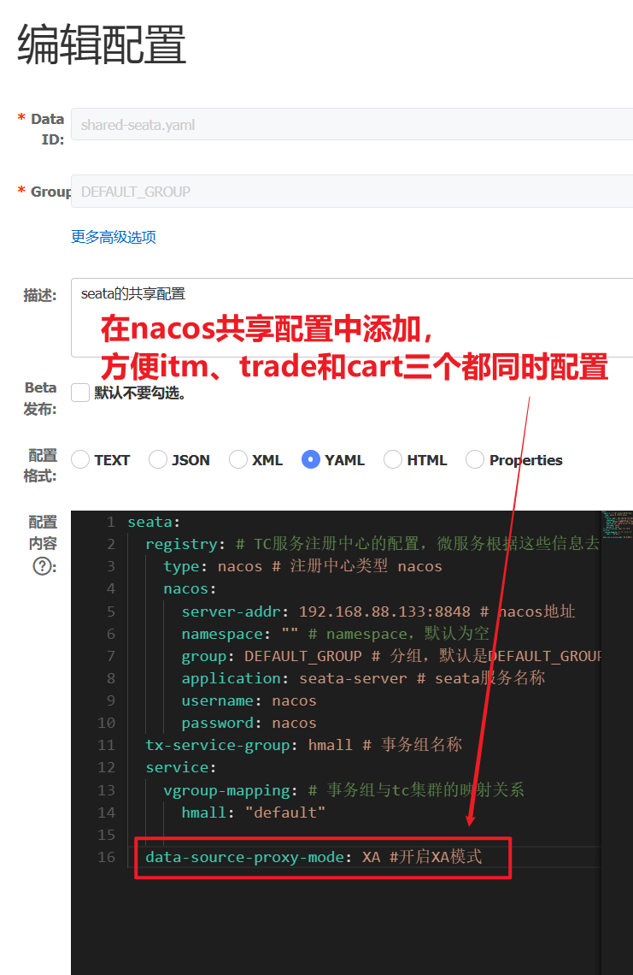Viewport: 633px width, 975px height.
Task: Choose the XML format option
Action: point(238,460)
